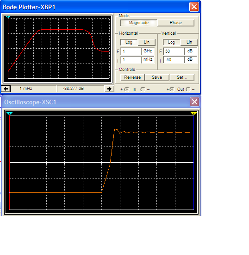The height and width of the screenshot is (255, 249).
Task: Select Log scale for Vertical axis
Action: coord(171,42)
